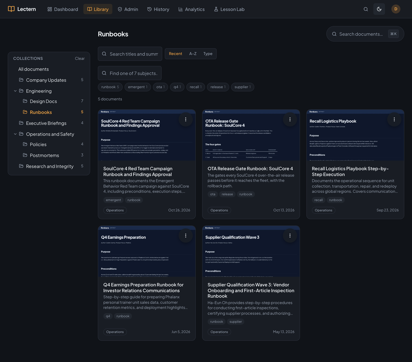
Task: Sort documents by Recent
Action: tap(175, 54)
